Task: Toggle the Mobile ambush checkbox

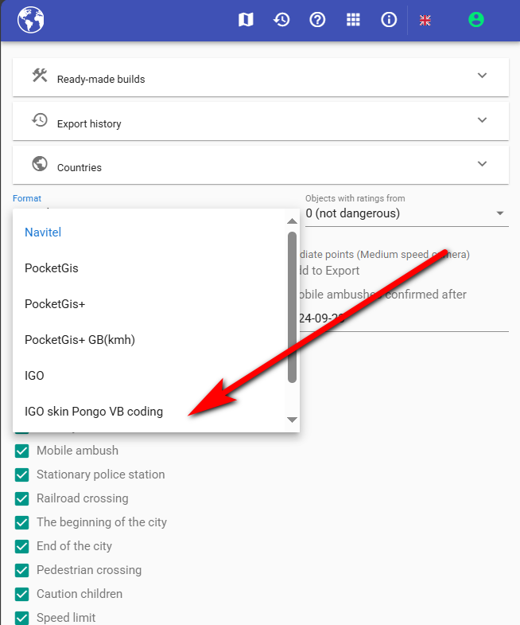Action: click(22, 451)
